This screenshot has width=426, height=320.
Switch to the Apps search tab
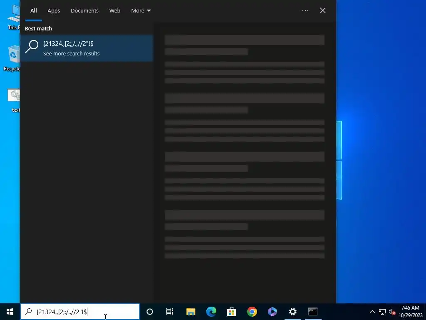54,10
